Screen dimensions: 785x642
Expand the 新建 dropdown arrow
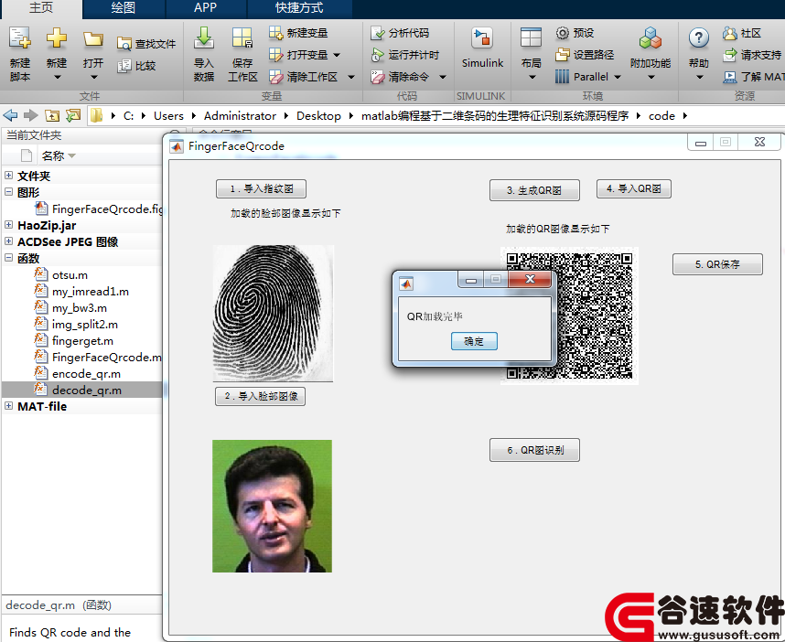coord(57,77)
